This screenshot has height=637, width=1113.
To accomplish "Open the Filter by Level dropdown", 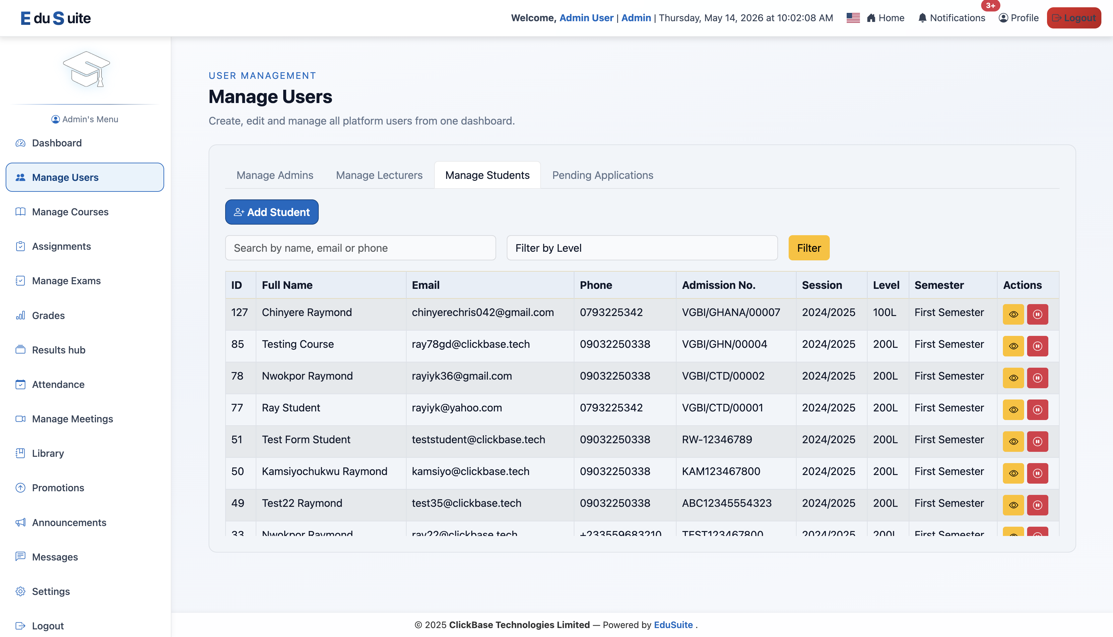I will tap(642, 248).
